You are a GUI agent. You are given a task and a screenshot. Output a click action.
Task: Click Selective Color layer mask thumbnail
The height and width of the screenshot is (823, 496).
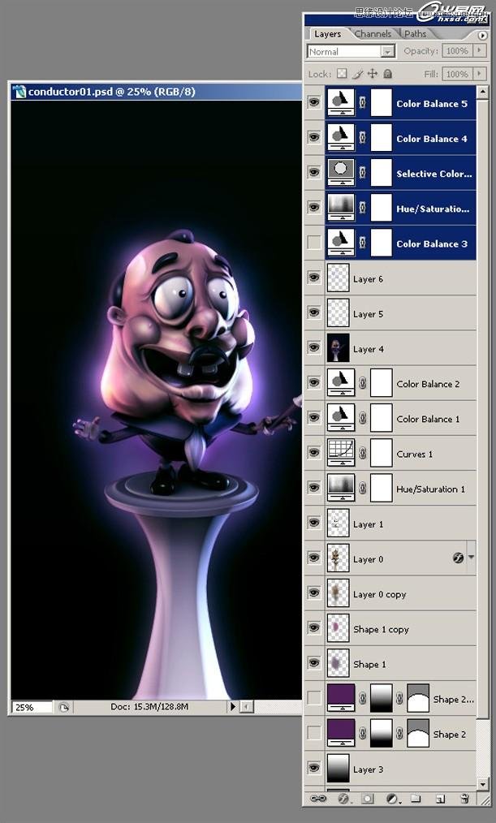point(382,173)
